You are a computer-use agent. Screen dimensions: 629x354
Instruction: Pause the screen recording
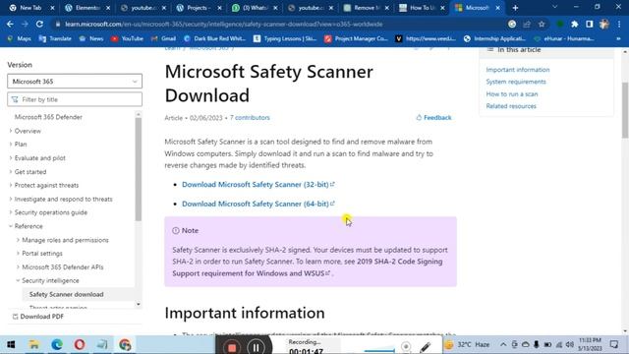click(x=256, y=347)
